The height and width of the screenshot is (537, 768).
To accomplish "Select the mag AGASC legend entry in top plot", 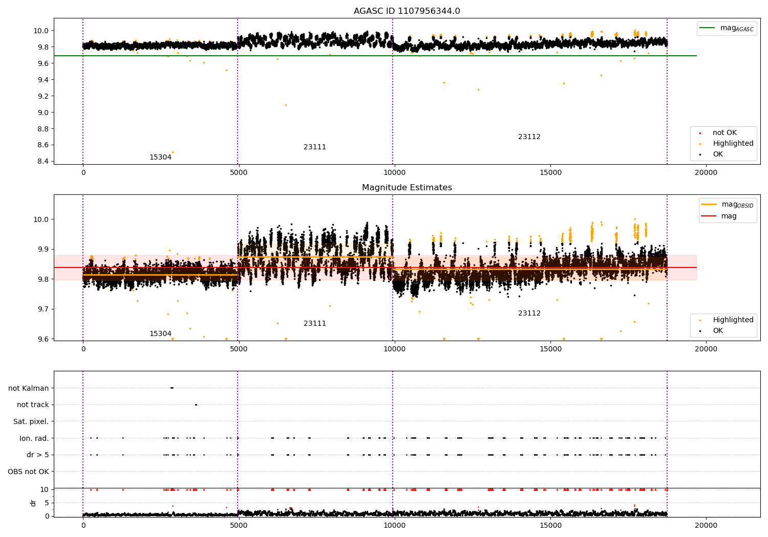I will coord(727,29).
